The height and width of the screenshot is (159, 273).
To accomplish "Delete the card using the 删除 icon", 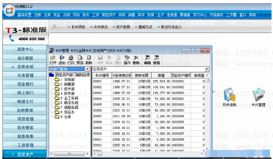I will tap(136, 60).
